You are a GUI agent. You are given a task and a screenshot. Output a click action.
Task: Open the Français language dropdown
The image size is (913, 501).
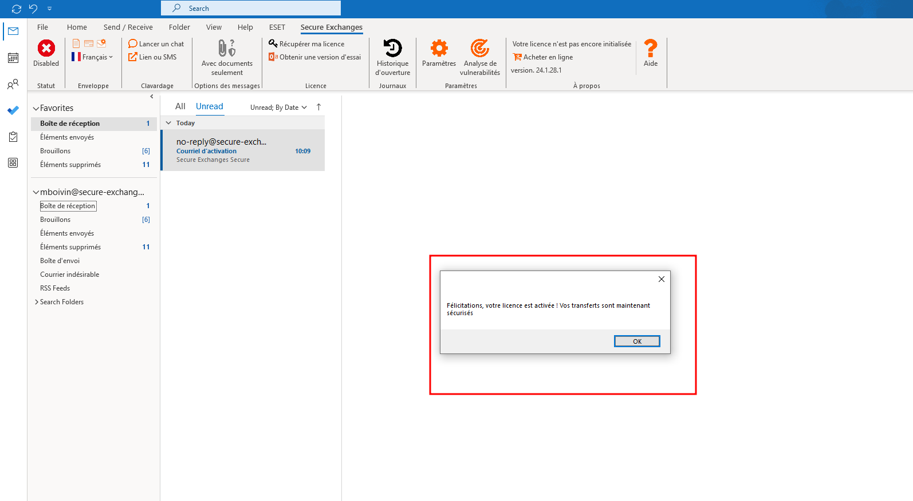(x=92, y=57)
